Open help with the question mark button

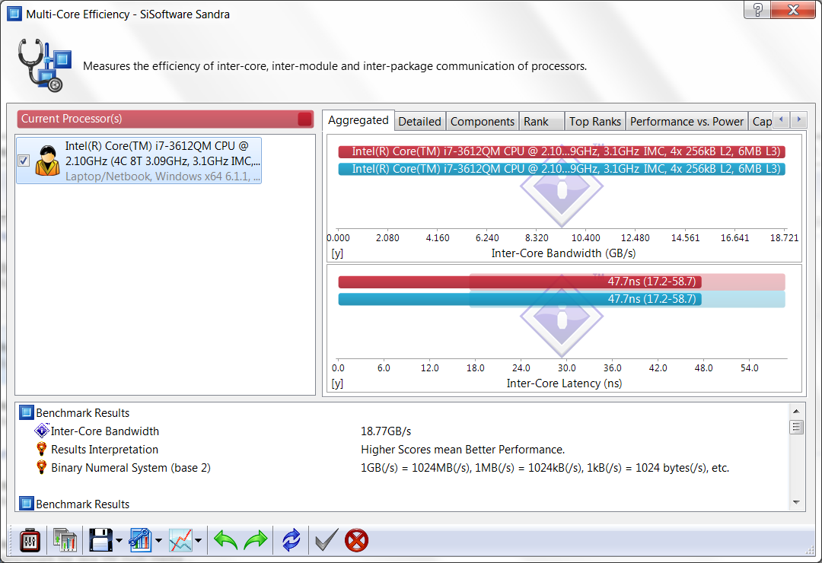coord(757,9)
